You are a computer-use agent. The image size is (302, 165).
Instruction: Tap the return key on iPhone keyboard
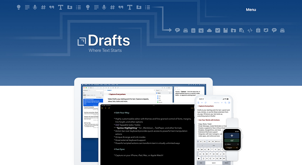(226, 163)
